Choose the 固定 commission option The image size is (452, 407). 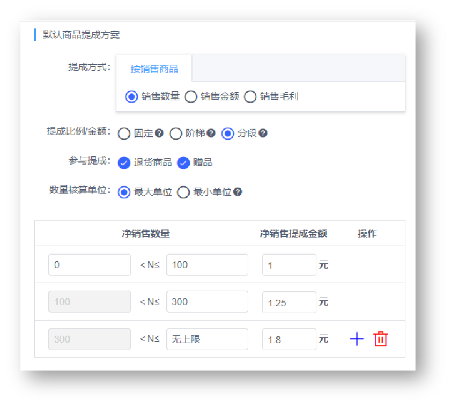point(124,134)
